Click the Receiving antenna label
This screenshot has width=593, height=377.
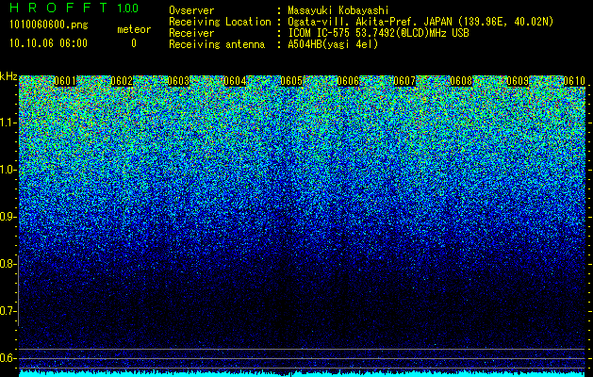coord(217,44)
